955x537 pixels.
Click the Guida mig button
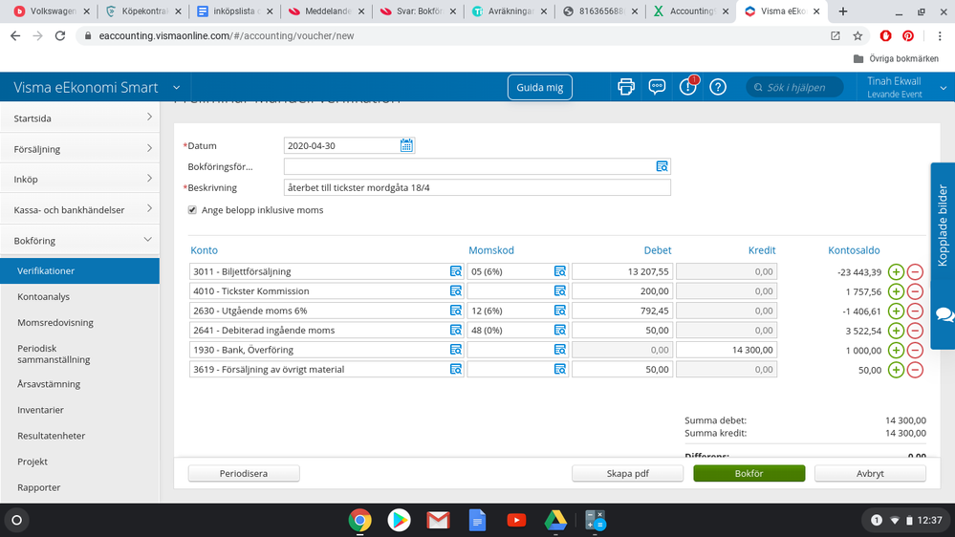[539, 87]
